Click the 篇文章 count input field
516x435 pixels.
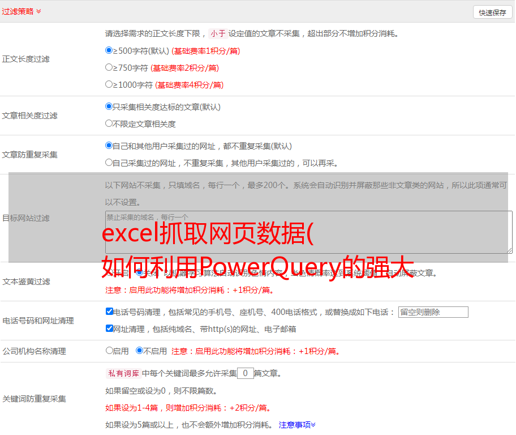(245, 373)
